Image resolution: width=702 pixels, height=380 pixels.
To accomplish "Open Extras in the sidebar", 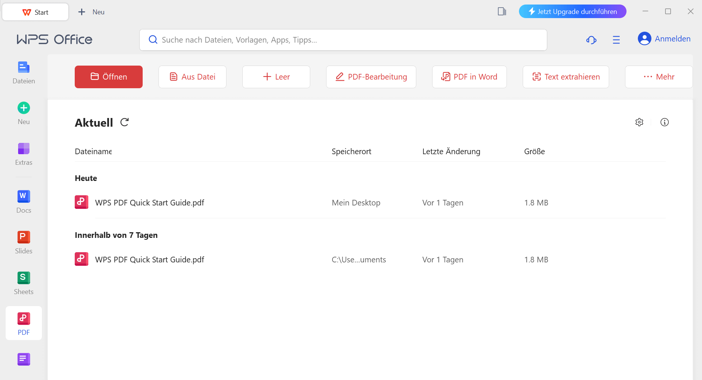I will (24, 154).
